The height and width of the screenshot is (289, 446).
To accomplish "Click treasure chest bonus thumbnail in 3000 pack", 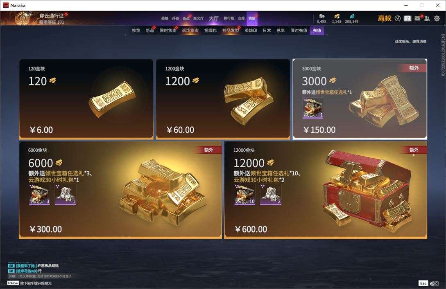I will point(313,108).
